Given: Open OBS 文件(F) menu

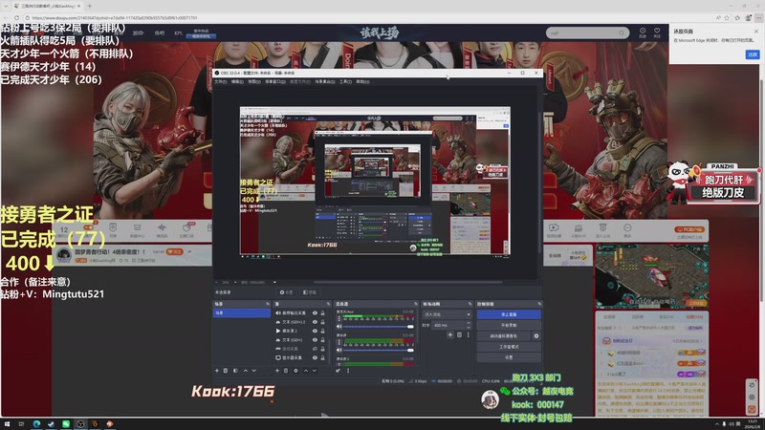Looking at the screenshot, I should pos(221,81).
